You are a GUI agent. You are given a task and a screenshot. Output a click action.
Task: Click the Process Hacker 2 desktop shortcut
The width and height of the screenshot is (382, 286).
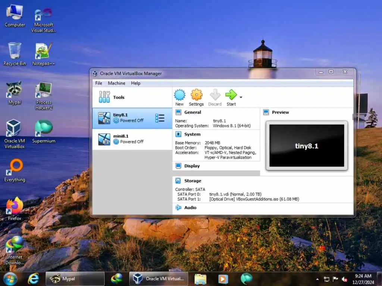pyautogui.click(x=44, y=96)
